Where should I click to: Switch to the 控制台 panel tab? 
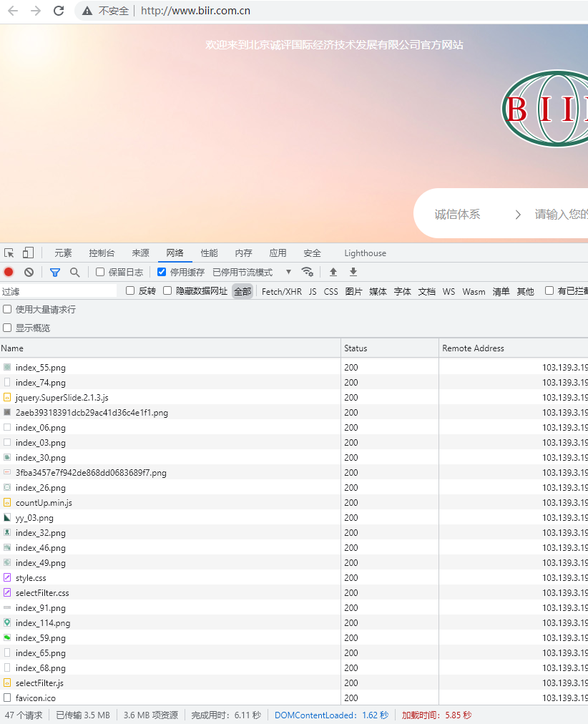coord(101,253)
